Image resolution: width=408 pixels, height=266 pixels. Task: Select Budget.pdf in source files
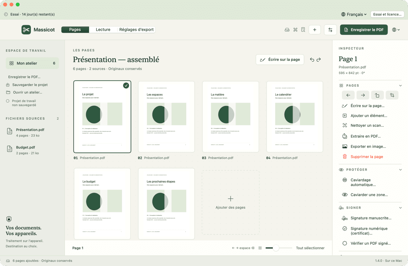pyautogui.click(x=32, y=150)
